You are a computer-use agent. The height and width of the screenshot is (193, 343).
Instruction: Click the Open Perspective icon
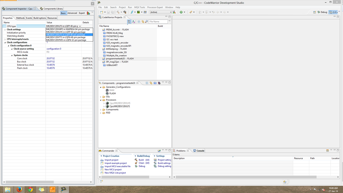(315, 12)
